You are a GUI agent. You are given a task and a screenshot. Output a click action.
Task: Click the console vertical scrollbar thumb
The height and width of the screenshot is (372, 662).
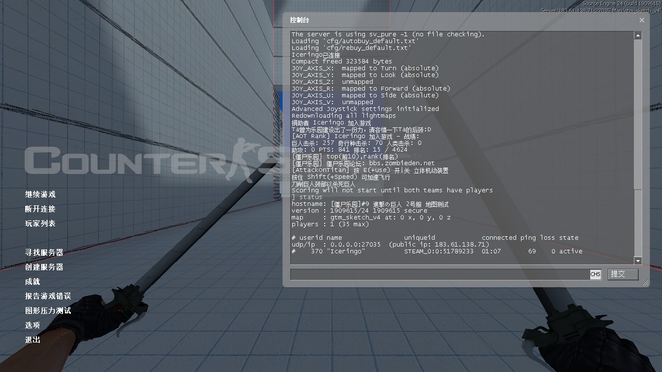point(638,114)
